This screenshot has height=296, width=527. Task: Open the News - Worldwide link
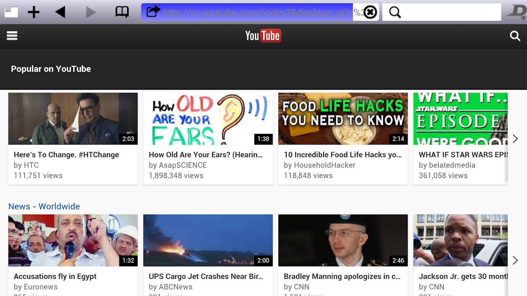coord(44,206)
